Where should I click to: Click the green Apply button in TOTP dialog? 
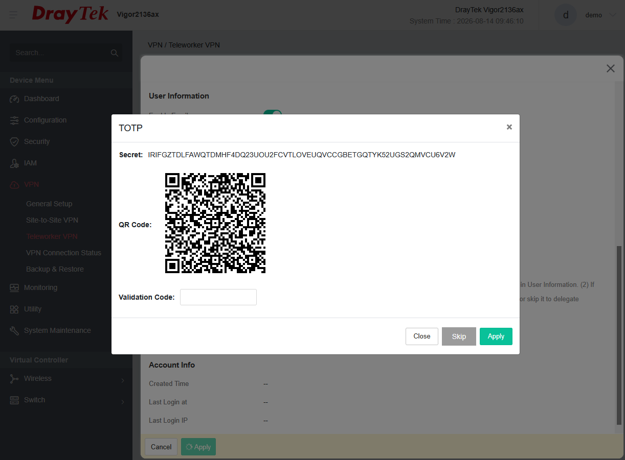(x=496, y=336)
